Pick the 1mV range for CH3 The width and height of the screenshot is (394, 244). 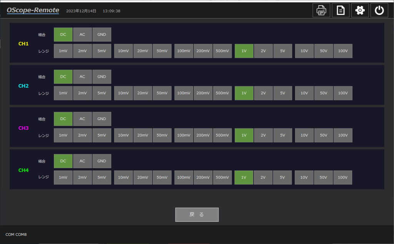63,135
